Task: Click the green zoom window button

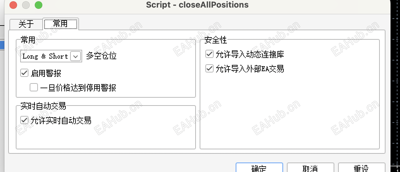Action: coord(39,5)
